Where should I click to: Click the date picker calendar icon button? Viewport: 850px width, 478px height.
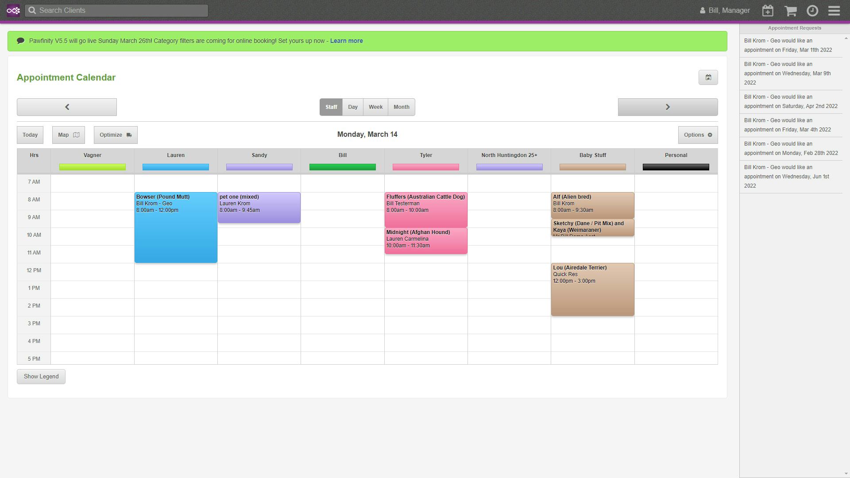(708, 77)
